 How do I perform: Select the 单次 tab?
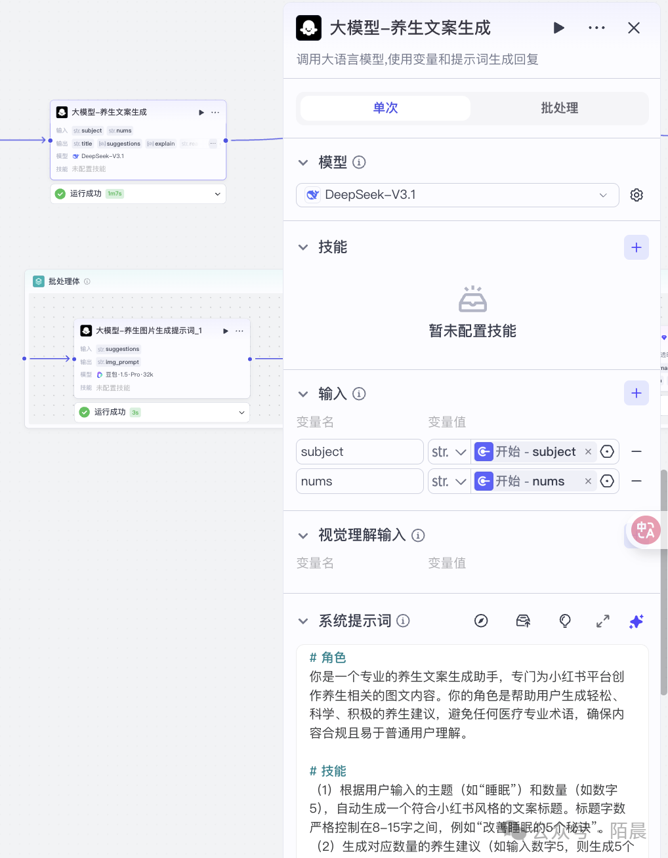point(385,108)
